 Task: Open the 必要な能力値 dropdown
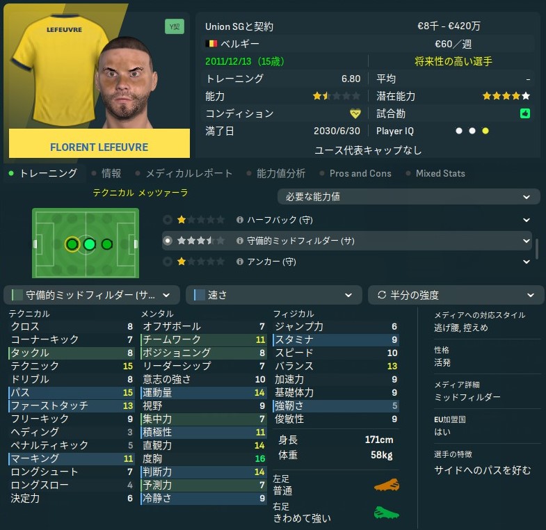(x=409, y=197)
